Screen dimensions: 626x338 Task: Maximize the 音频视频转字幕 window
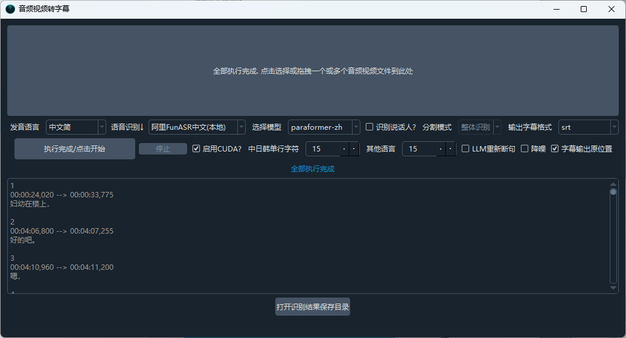coord(584,9)
